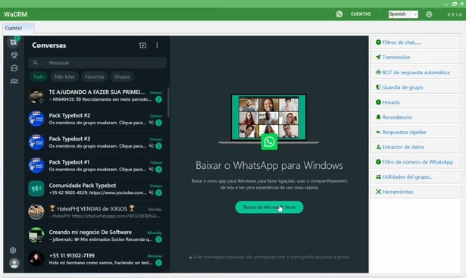Open the Communities icon in left sidebar
The height and width of the screenshot is (278, 466).
coord(14,81)
